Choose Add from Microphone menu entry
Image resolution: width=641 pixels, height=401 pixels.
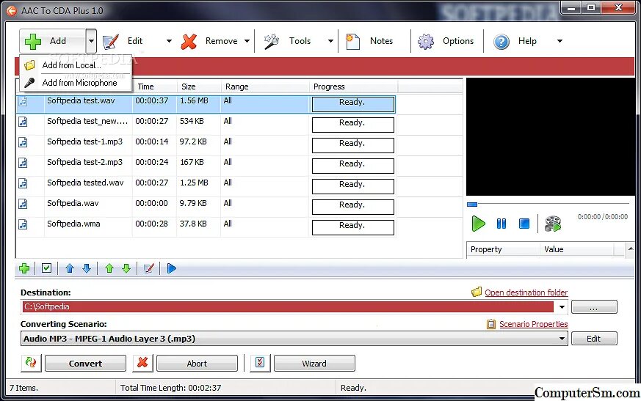click(76, 83)
